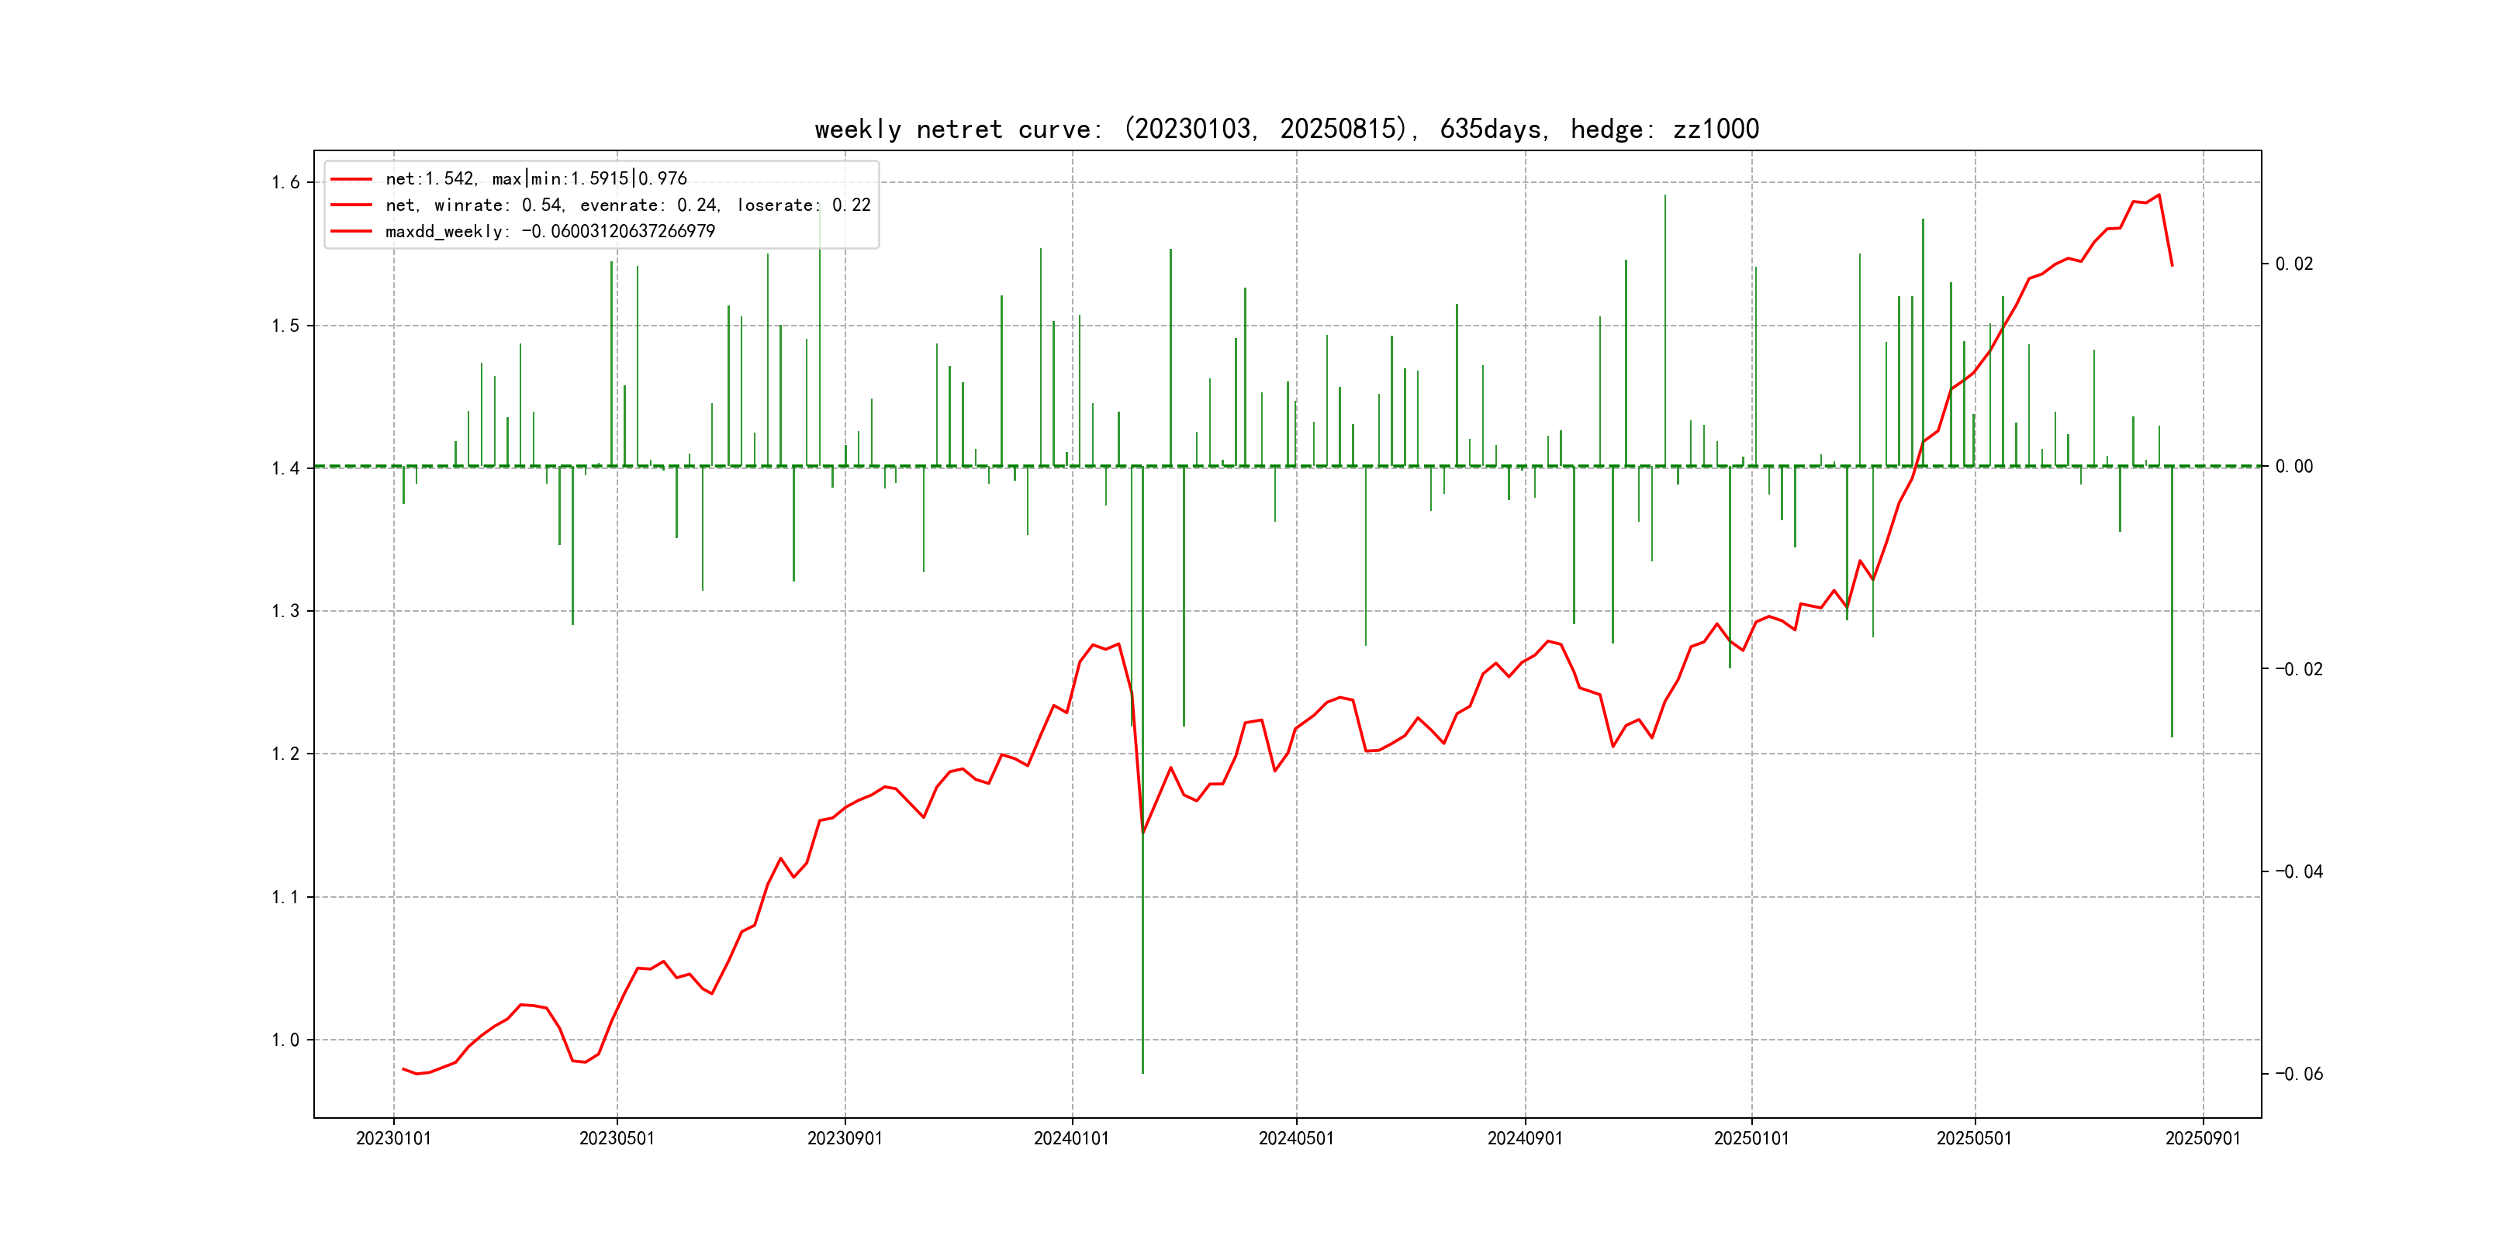Click the red line swatch beside maxdd_weekly
The height and width of the screenshot is (1256, 2513).
pos(351,231)
